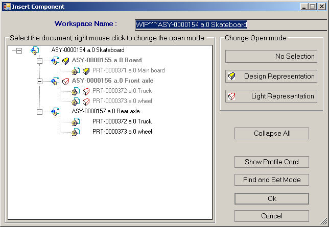Collapse the ASY-0000156 Front axle branch
The image size is (329, 227).
click(x=40, y=81)
